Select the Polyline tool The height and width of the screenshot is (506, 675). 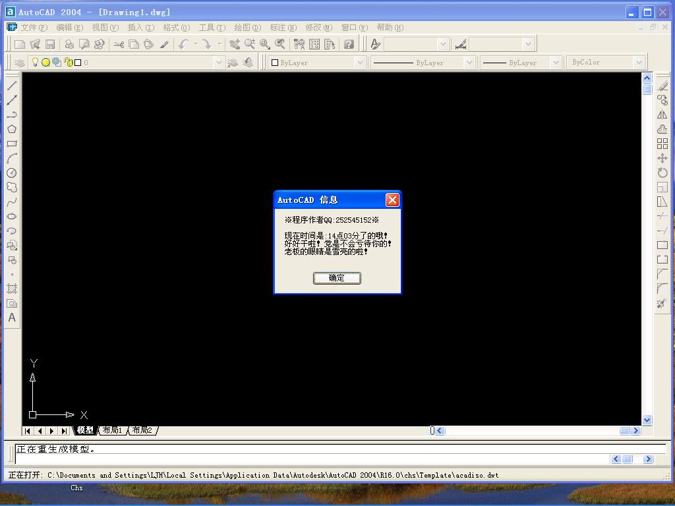[x=12, y=115]
